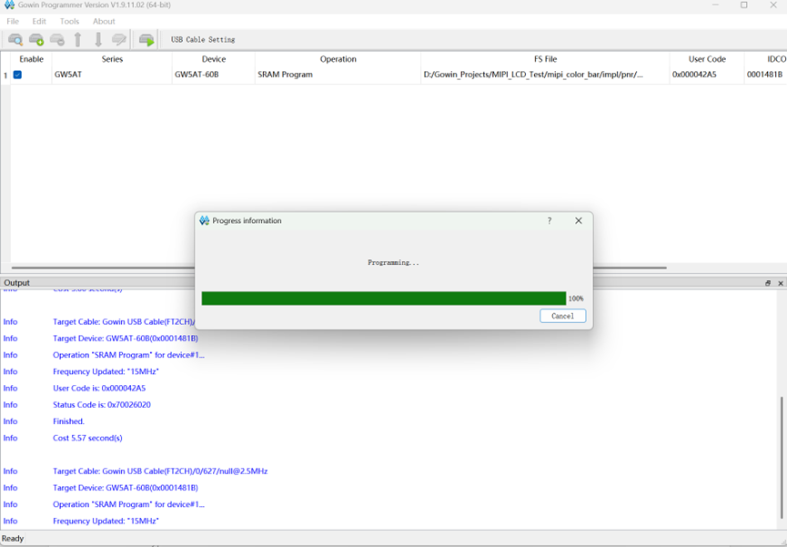Open the Edit menu
This screenshot has width=787, height=547.
[x=39, y=21]
